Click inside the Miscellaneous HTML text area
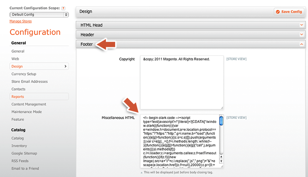This screenshot has width=308, height=177. [179, 141]
